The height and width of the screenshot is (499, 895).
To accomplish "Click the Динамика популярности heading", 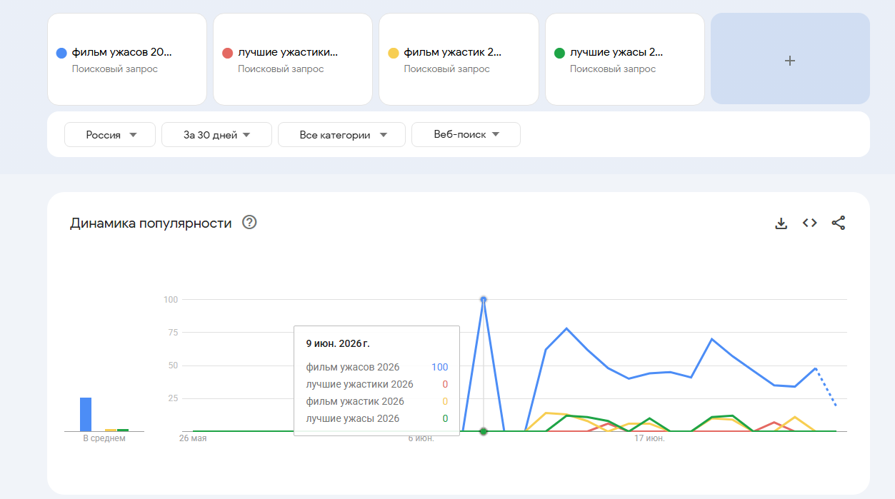I will [151, 223].
